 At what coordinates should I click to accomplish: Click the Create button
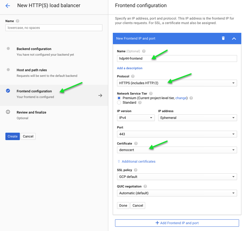tap(12, 136)
